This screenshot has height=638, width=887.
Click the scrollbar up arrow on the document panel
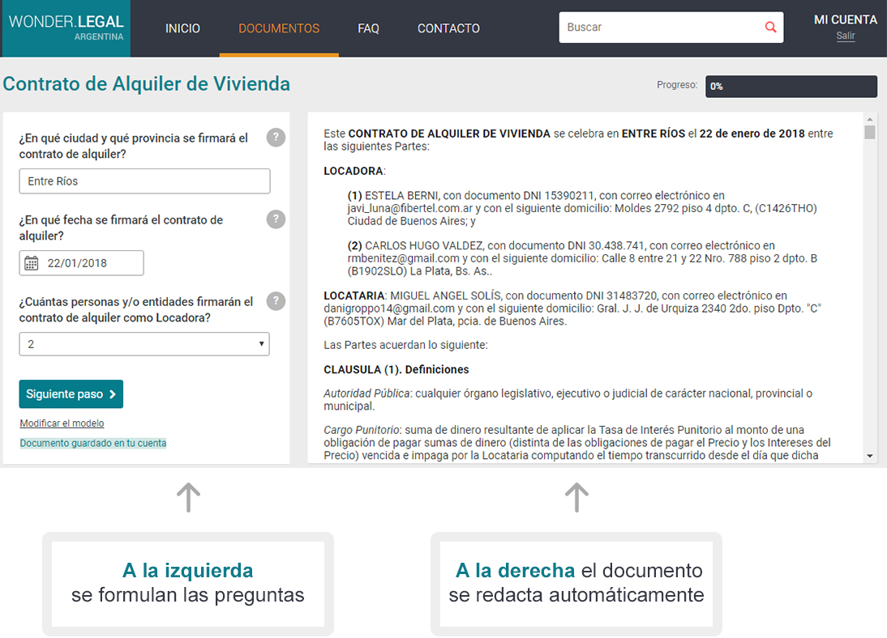(872, 118)
